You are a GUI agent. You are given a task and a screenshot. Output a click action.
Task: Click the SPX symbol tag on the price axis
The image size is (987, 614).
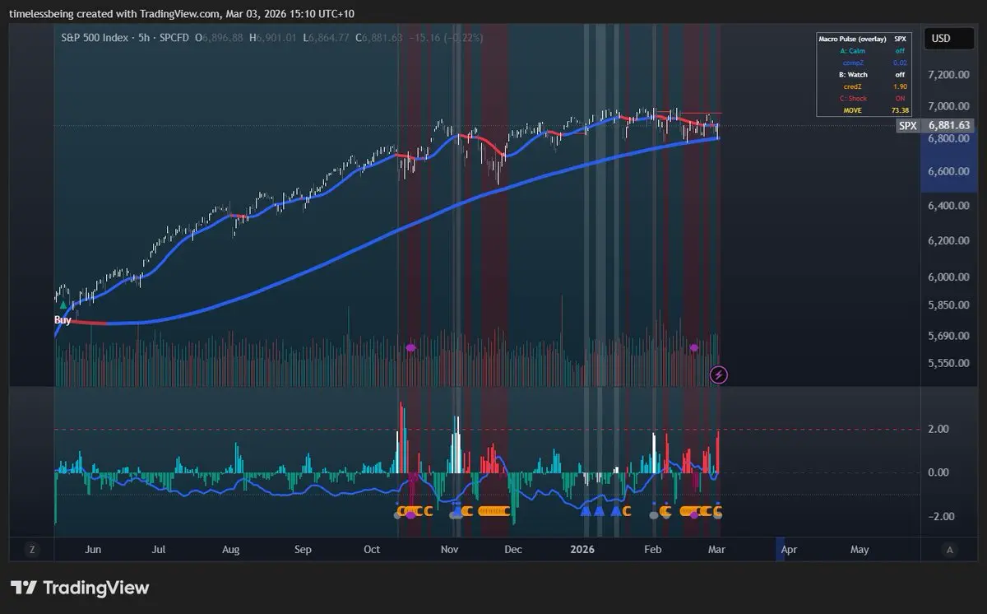[908, 126]
